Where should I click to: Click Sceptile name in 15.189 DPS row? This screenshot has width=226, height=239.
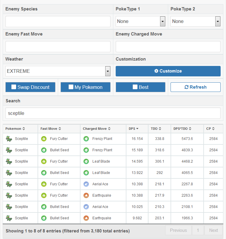(x=21, y=150)
